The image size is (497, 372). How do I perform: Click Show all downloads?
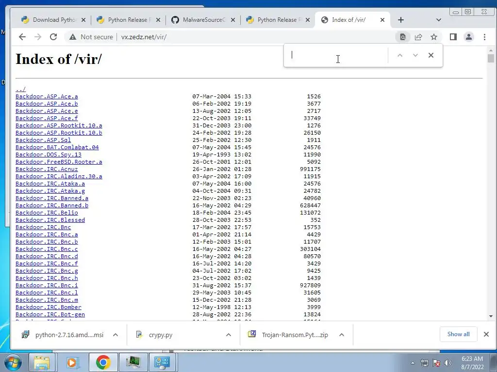click(x=458, y=334)
